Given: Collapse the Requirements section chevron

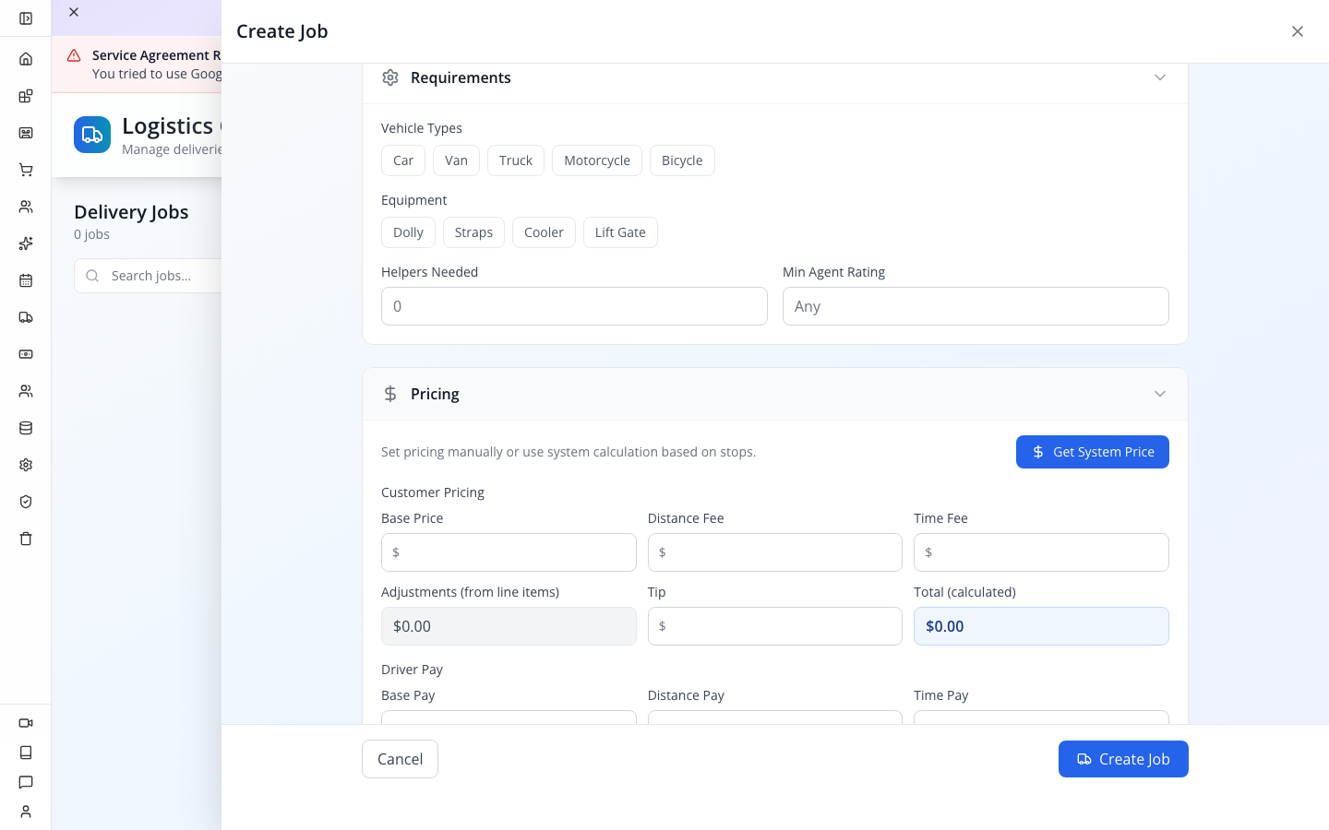Looking at the screenshot, I should pyautogui.click(x=1160, y=77).
